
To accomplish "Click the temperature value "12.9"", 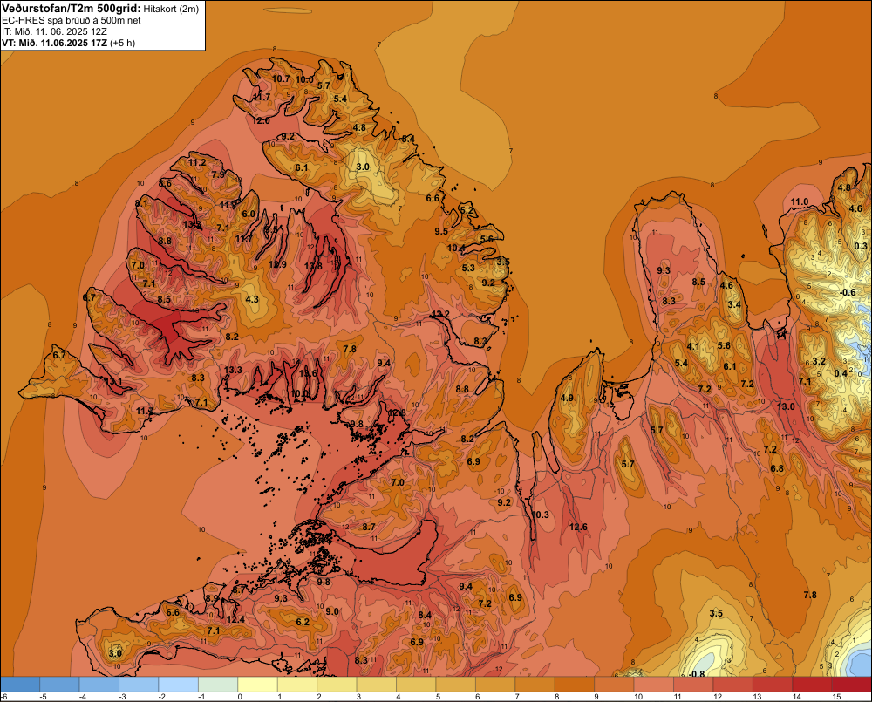I will click(x=277, y=265).
